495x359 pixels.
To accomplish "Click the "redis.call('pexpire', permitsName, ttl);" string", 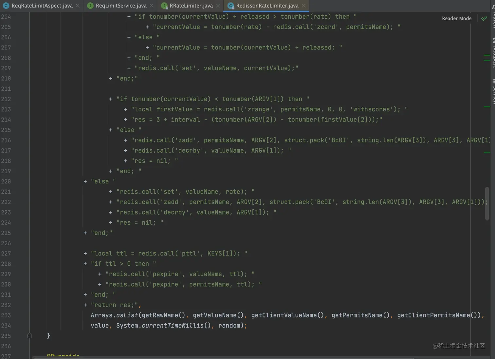I will 183,284.
